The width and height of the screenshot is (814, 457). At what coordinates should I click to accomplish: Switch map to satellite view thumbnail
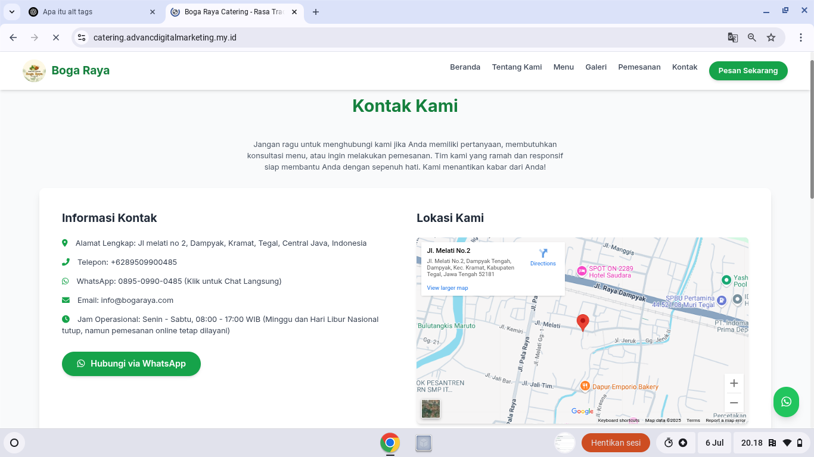tap(430, 409)
